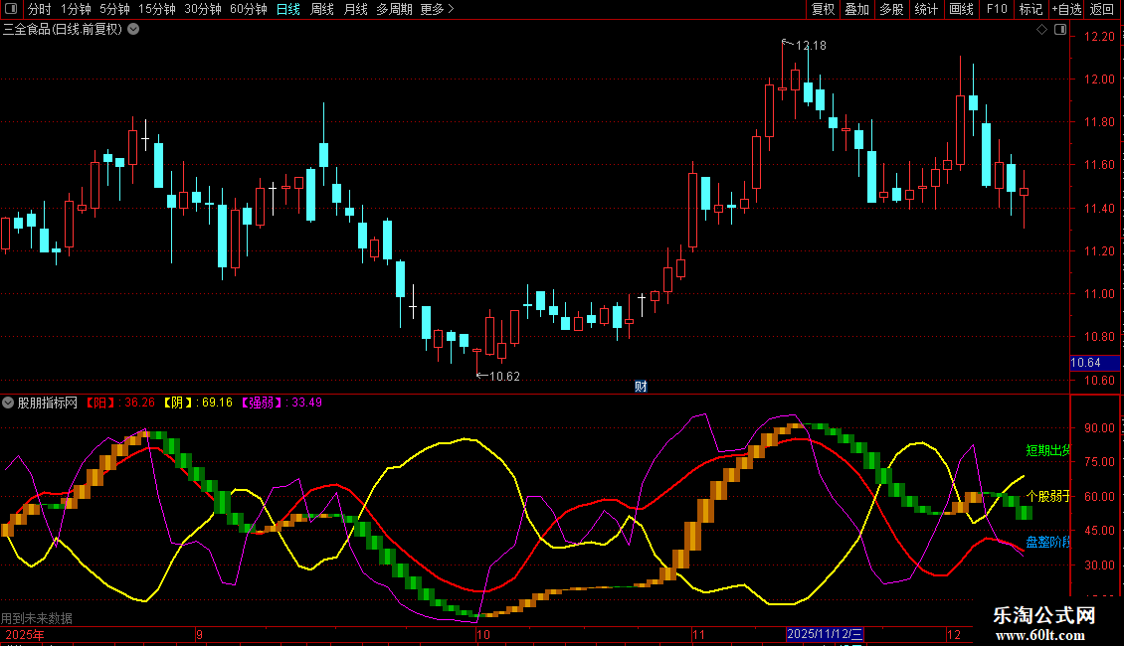The height and width of the screenshot is (646, 1124).
Task: Select the 5分钟 period
Action: click(x=114, y=9)
